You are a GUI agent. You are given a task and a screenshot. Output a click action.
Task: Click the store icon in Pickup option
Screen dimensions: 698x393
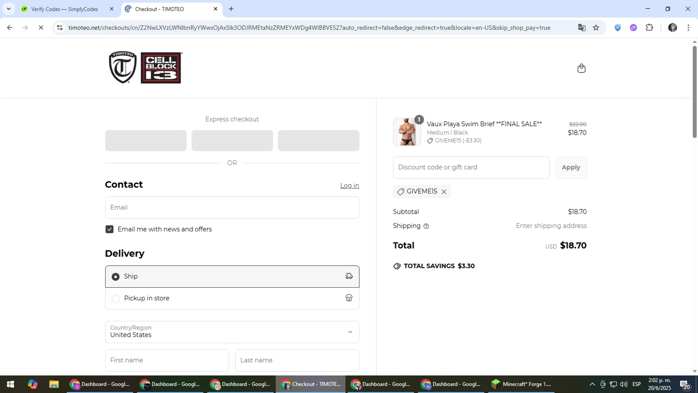(349, 298)
